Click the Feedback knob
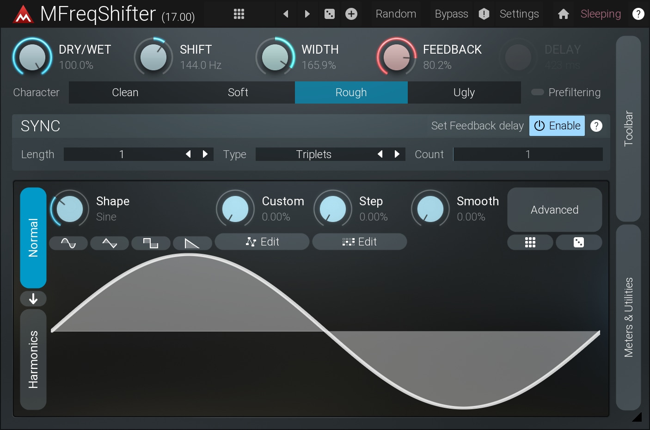Viewport: 650px width, 430px height. 397,57
